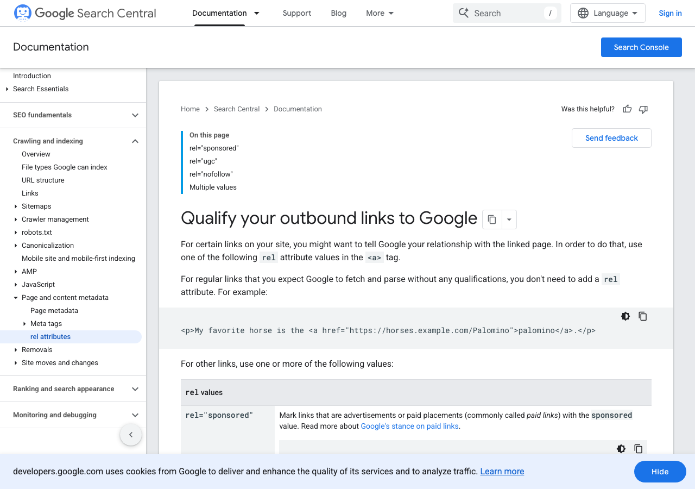
Task: Open Overview under Crawling and indexing
Action: pos(36,154)
